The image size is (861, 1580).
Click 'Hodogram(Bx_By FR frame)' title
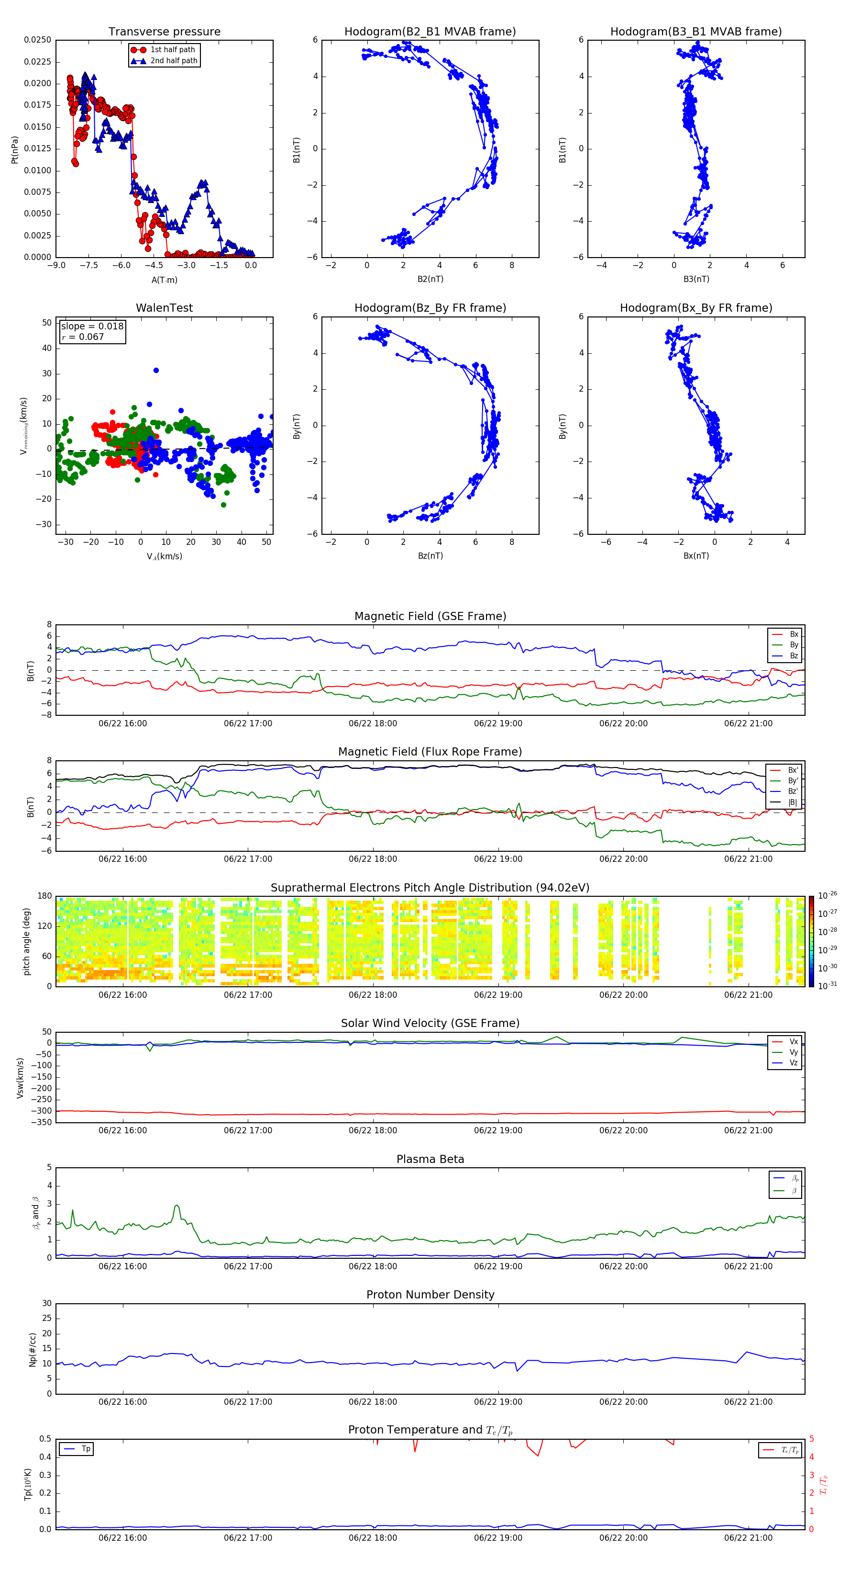click(696, 308)
